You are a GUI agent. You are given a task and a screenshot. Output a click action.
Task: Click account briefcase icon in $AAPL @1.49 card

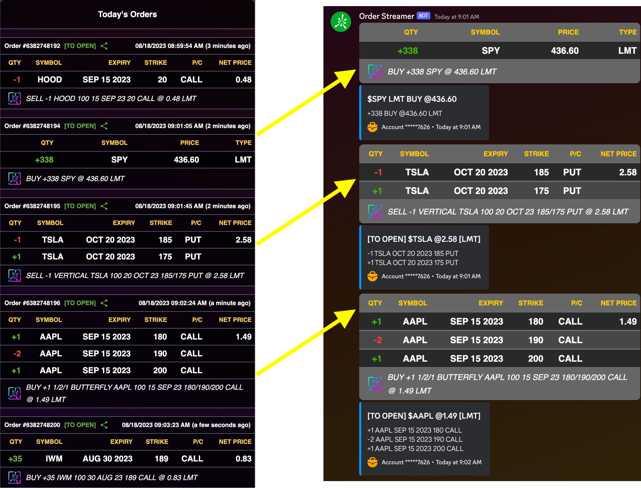[372, 462]
